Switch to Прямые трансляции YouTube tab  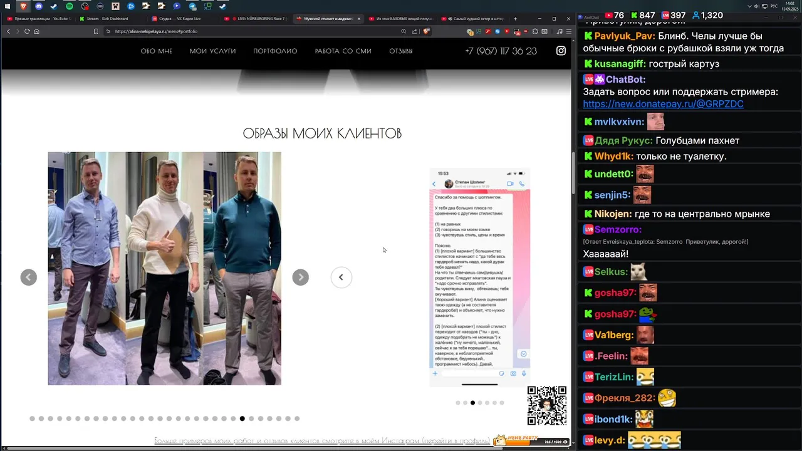(38, 19)
